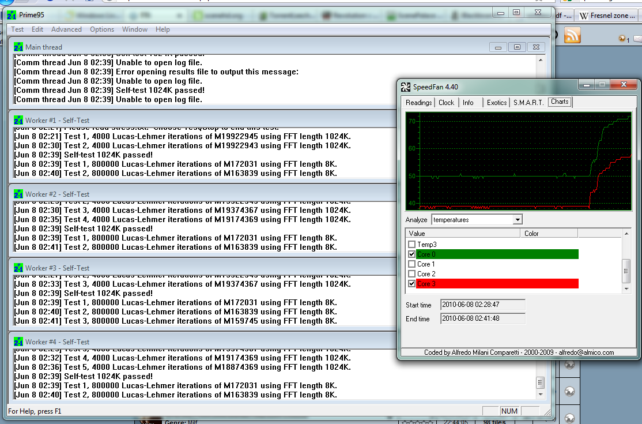Screen dimensions: 642x424
Task: Open the S.M.A.R.T. tab
Action: [x=528, y=103]
